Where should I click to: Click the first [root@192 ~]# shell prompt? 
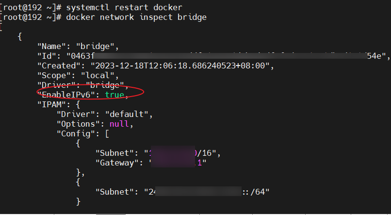31,7
